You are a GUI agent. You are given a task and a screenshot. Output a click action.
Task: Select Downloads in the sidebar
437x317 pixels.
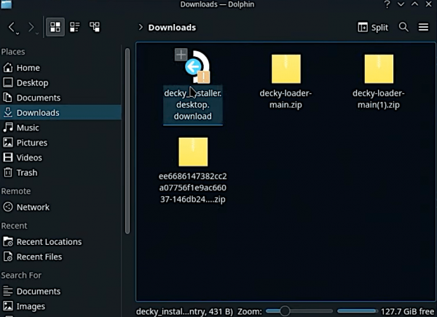click(60, 112)
